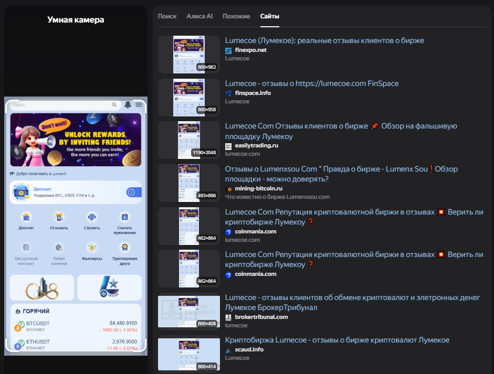Image resolution: width=494 pixels, height=374 pixels.
Task: Click the Умная камера heading
Action: click(76, 19)
